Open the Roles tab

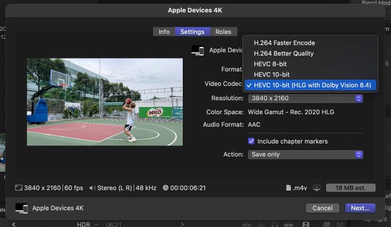click(223, 32)
